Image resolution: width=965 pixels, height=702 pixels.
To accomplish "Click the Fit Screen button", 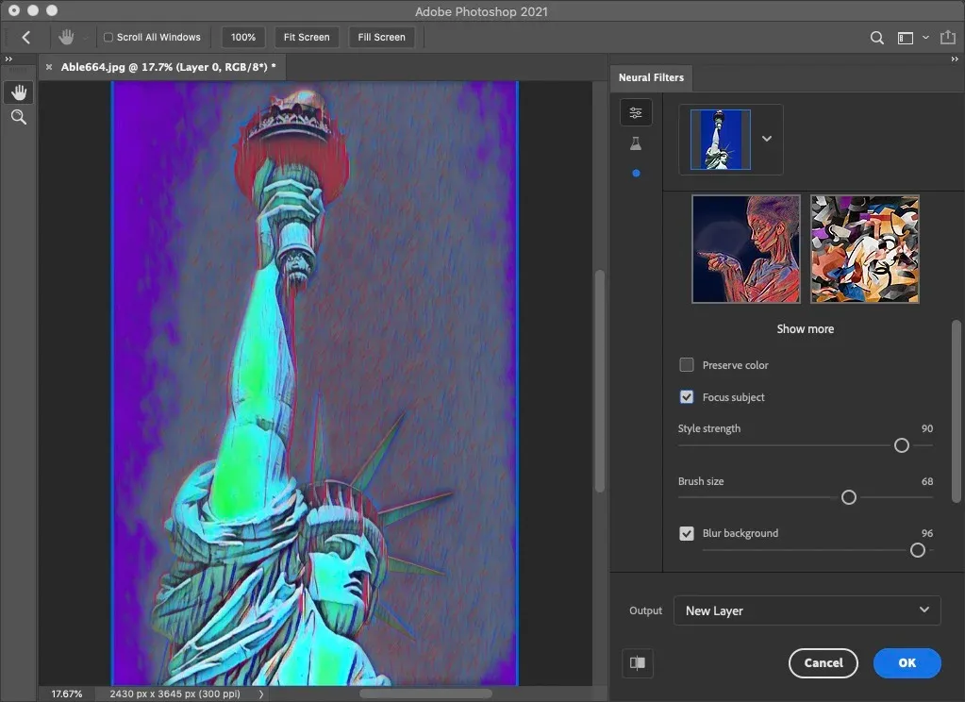I will point(307,37).
